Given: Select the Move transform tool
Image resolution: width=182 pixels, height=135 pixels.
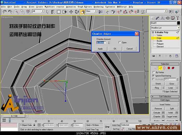Looking at the screenshot, I should point(71,12).
